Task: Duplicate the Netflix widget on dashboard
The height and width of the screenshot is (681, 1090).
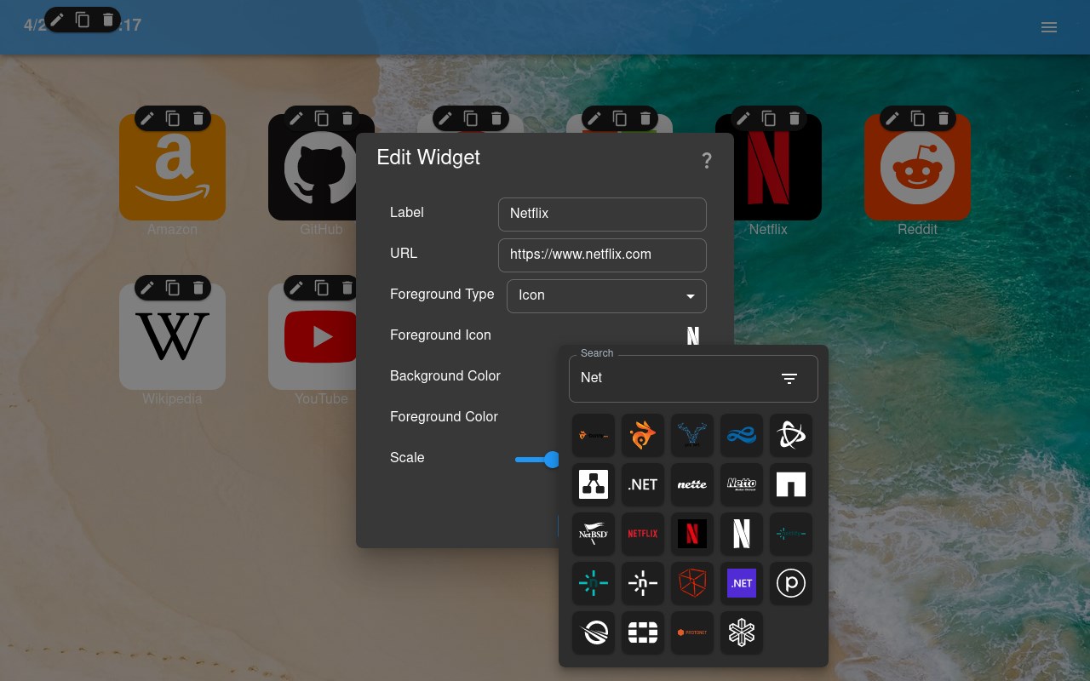Action: click(x=769, y=118)
